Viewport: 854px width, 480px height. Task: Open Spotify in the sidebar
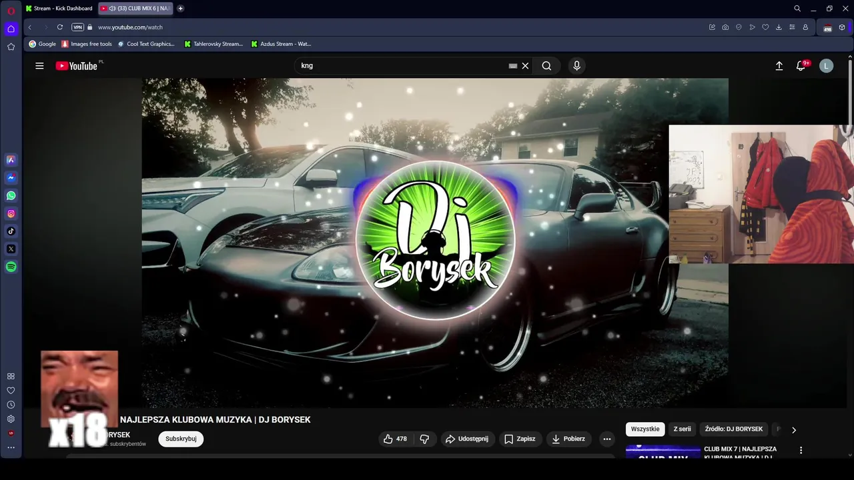click(x=11, y=267)
